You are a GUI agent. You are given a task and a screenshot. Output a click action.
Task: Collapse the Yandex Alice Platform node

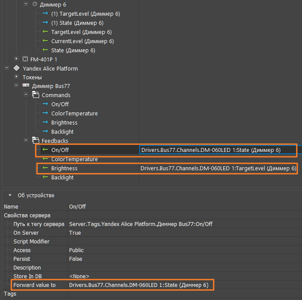point(7,68)
